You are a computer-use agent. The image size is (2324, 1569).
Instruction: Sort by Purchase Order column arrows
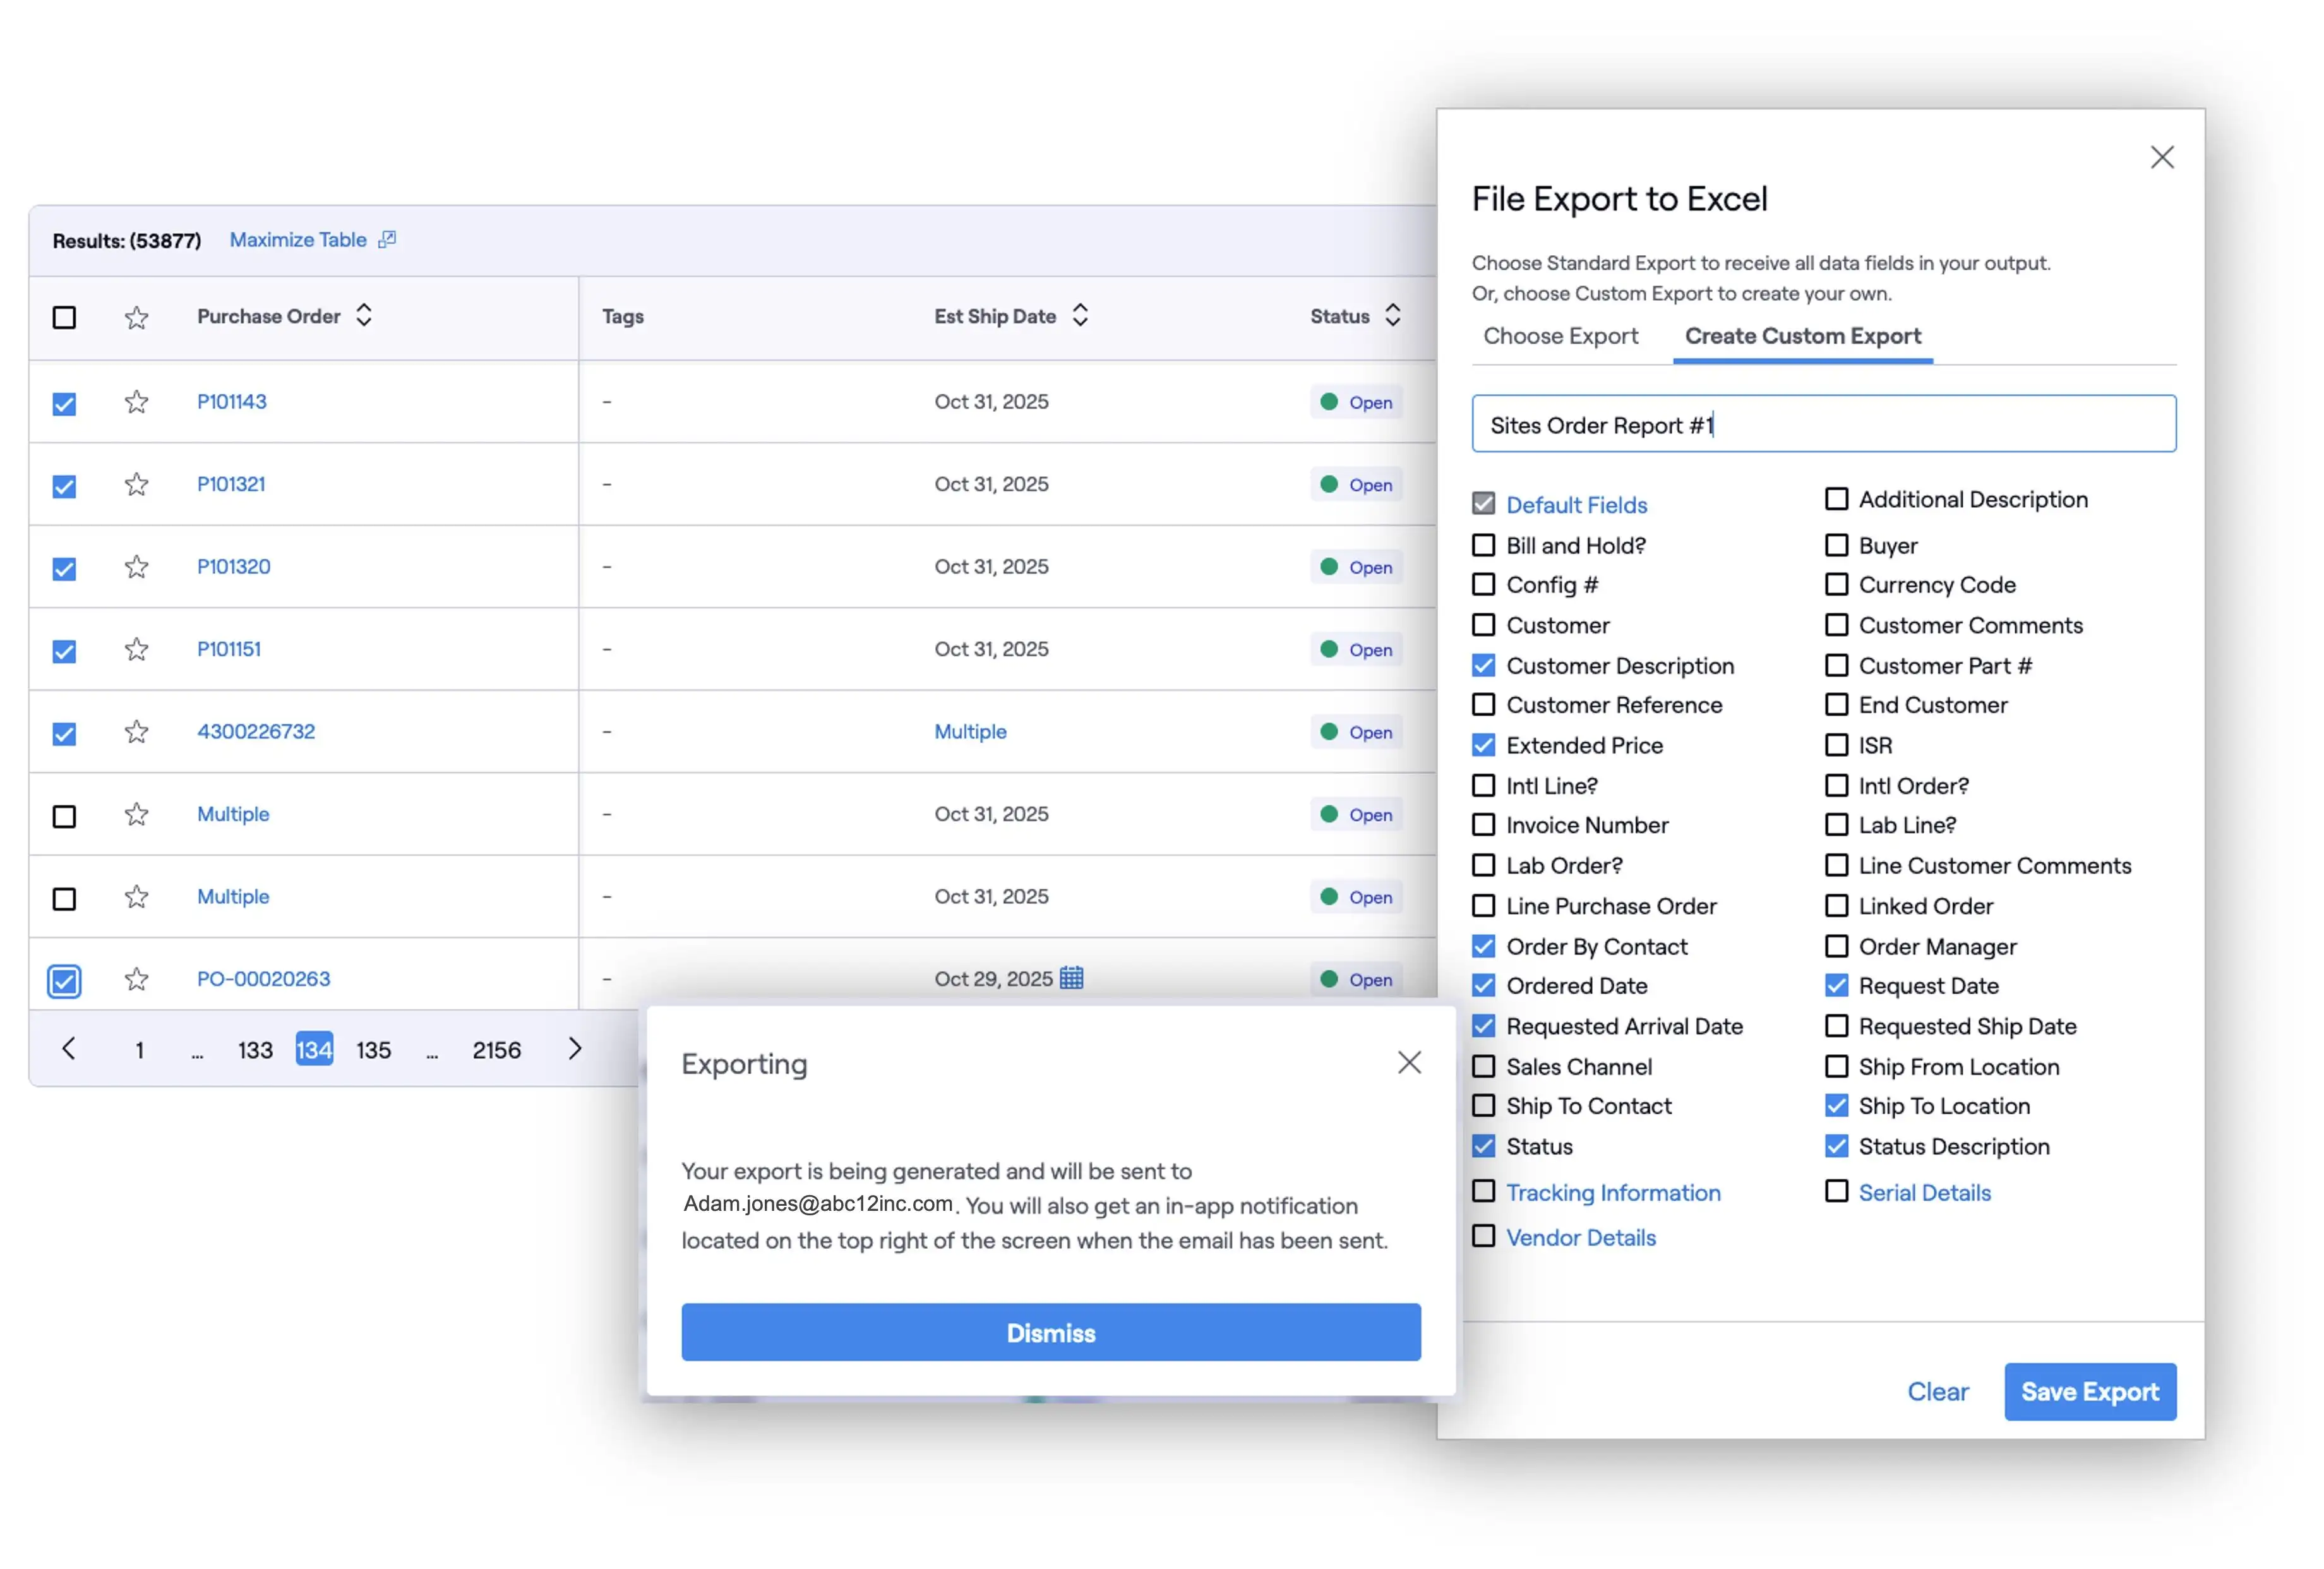click(364, 316)
